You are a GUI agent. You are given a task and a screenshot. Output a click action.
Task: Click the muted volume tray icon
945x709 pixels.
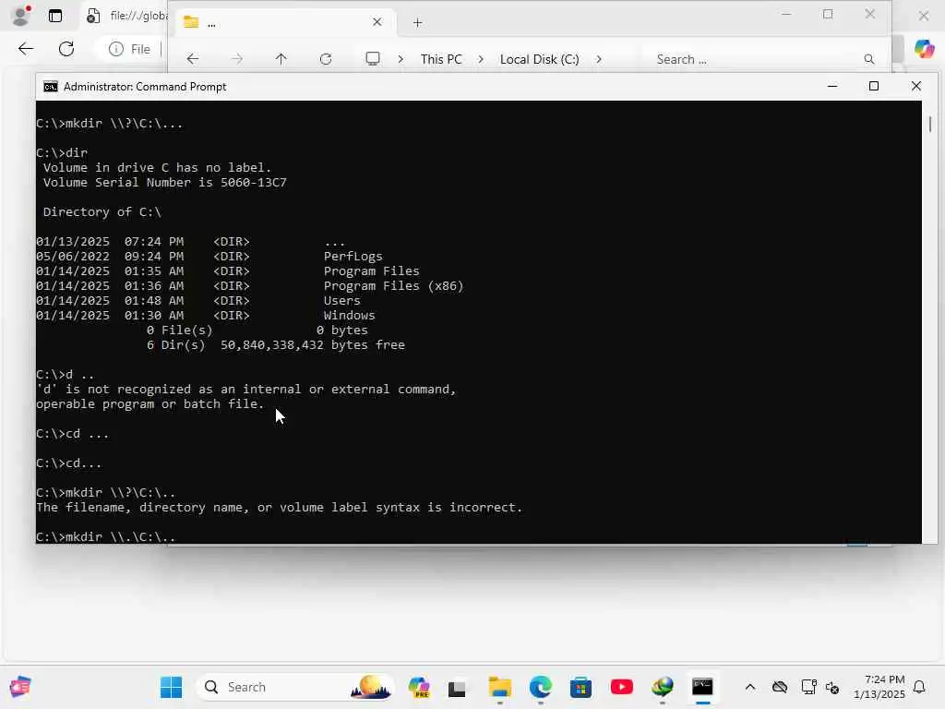(833, 687)
